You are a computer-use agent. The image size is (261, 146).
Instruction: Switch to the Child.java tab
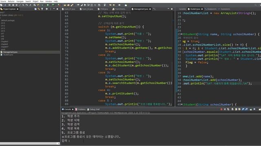coord(103,9)
